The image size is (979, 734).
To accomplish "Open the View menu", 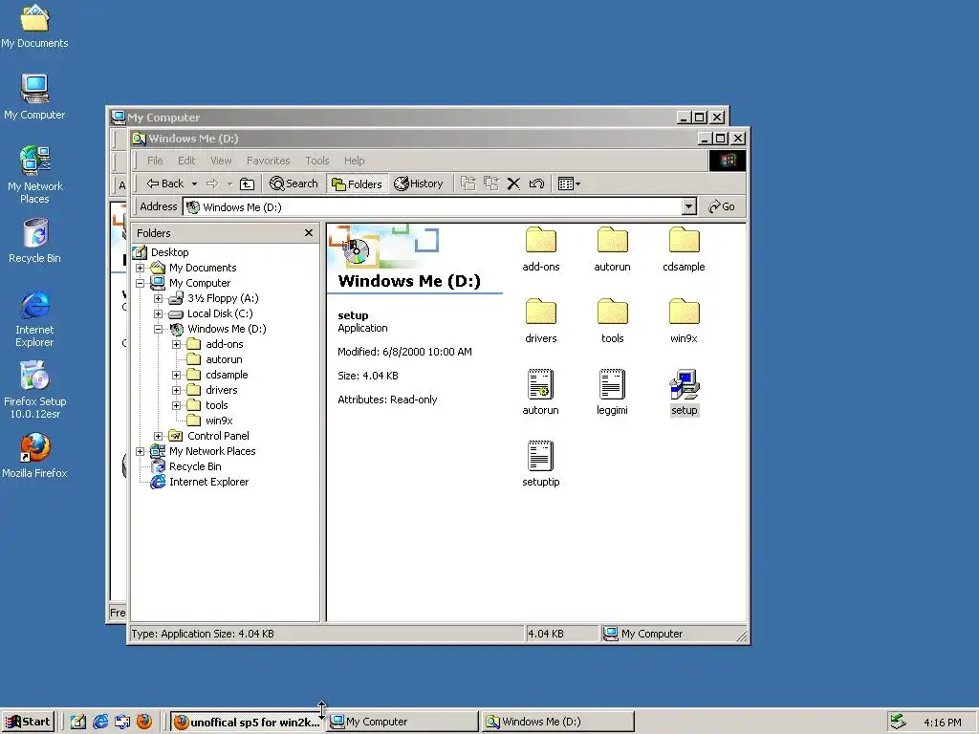I will click(x=221, y=161).
